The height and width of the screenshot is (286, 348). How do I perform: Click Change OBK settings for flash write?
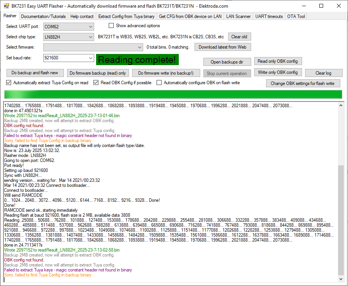tap(303, 83)
